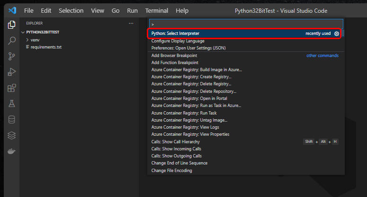
Task: Run Azure Container Registry: View Logs
Action: pyautogui.click(x=246, y=127)
